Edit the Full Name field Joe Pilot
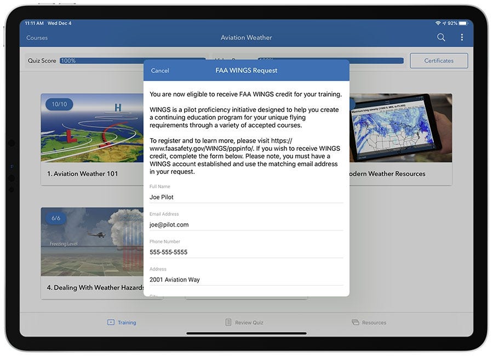Image resolution: width=493 pixels, height=356 pixels. point(246,197)
